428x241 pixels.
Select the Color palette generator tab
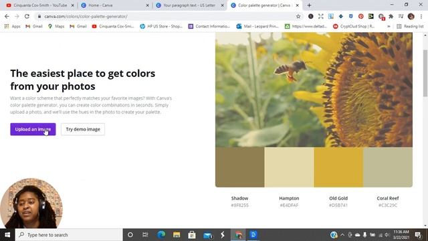[264, 5]
